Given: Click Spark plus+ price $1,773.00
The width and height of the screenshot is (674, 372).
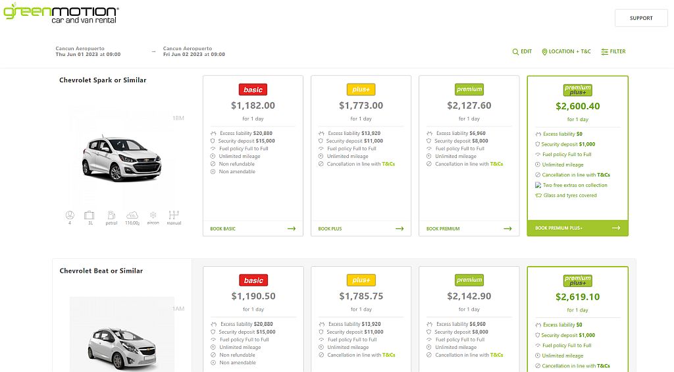Looking at the screenshot, I should coord(361,105).
